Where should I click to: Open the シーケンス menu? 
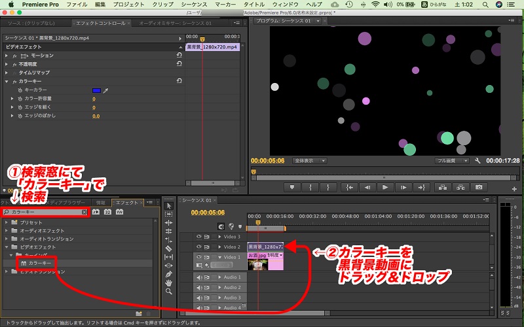point(194,5)
